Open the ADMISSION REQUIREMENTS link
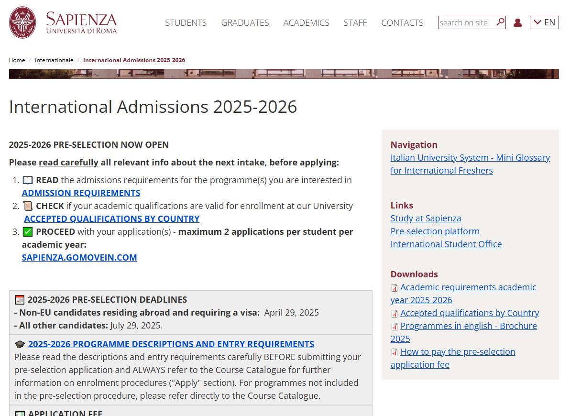Viewport: 570px width, 416px height. tap(81, 193)
